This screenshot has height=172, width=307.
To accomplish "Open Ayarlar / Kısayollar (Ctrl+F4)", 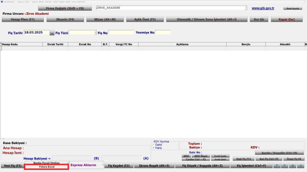I will point(279,153).
